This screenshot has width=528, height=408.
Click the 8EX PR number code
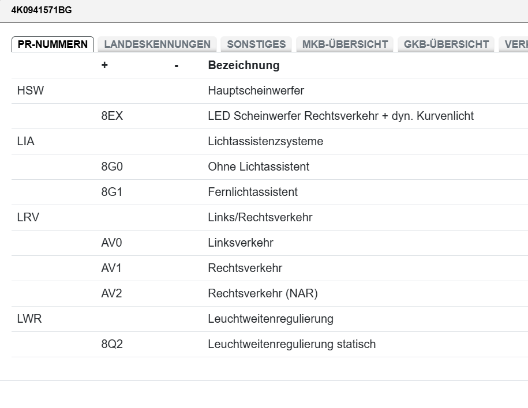[112, 116]
